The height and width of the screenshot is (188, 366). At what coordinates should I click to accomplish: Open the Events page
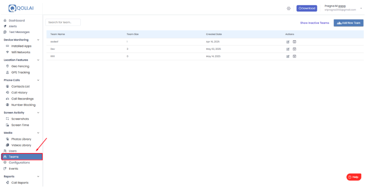(x=13, y=169)
